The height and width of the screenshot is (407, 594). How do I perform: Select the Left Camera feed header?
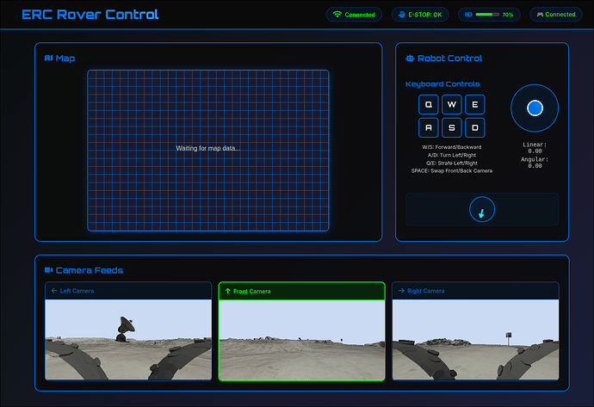(128, 291)
